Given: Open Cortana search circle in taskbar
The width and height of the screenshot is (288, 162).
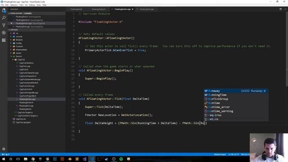Looking at the screenshot, I should (11, 159).
